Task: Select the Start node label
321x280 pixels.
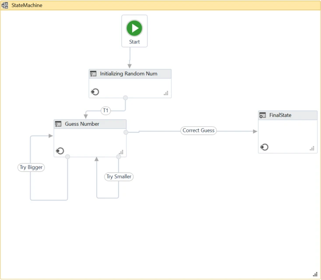Action: coord(134,42)
